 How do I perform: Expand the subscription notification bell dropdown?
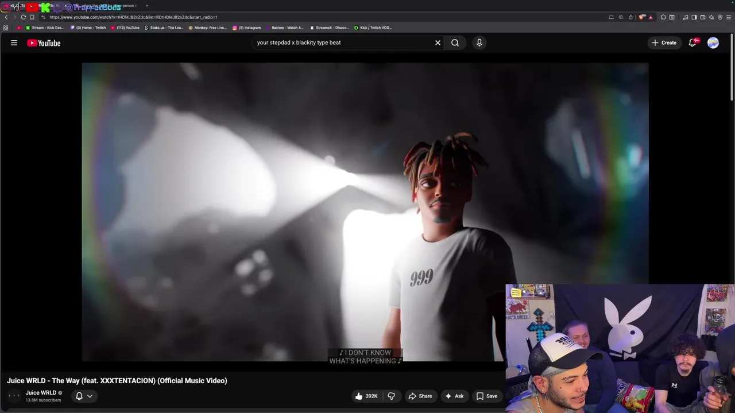pos(84,396)
